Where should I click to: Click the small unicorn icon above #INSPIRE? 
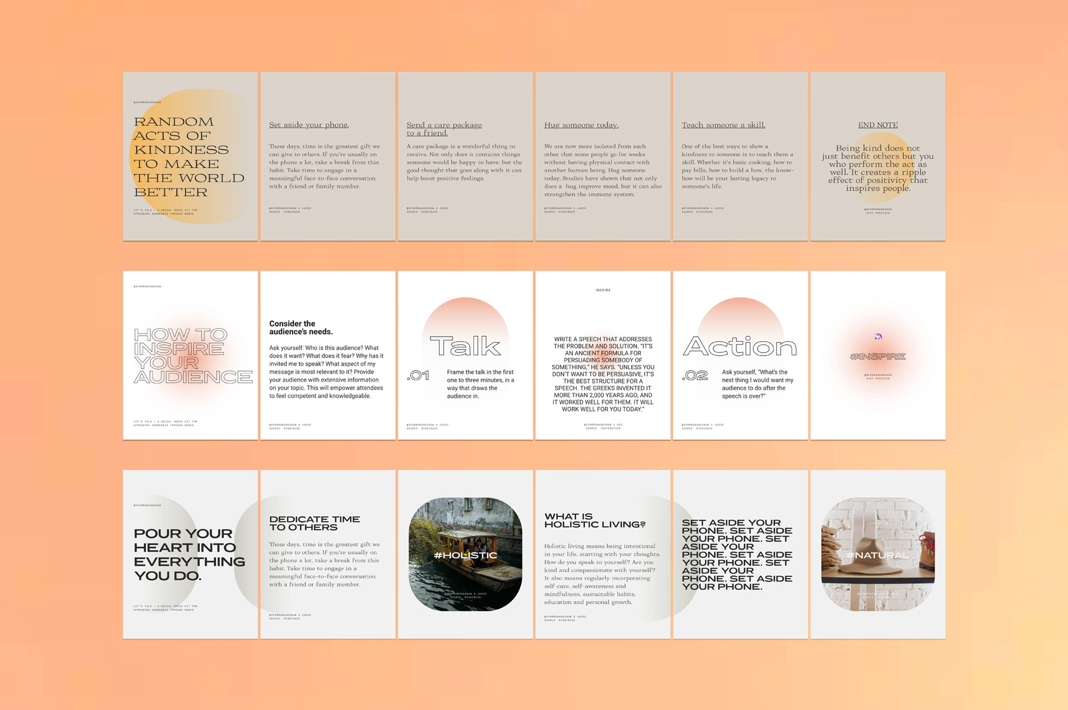point(878,336)
